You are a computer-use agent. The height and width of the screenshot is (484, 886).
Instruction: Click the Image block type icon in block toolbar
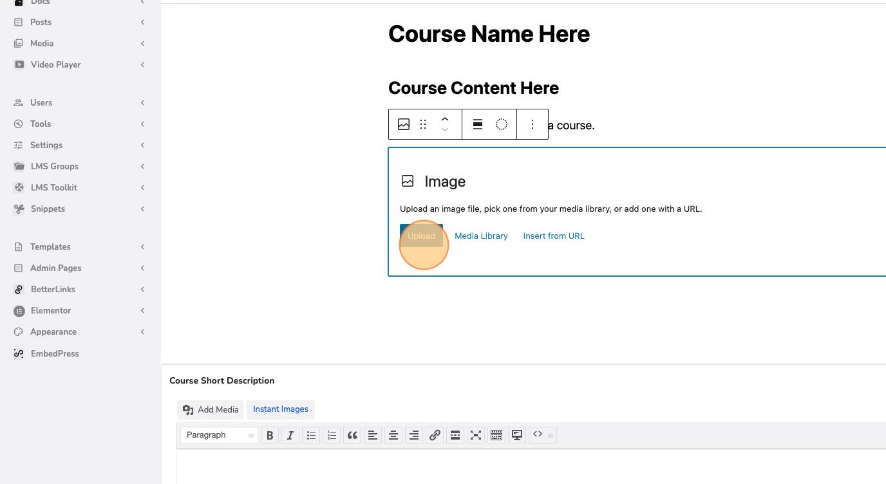[x=404, y=124]
